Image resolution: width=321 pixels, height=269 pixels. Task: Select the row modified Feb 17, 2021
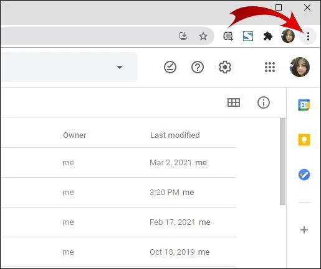[118, 222]
